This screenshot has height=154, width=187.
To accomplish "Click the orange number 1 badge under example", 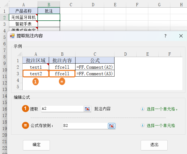I will coord(36,81).
